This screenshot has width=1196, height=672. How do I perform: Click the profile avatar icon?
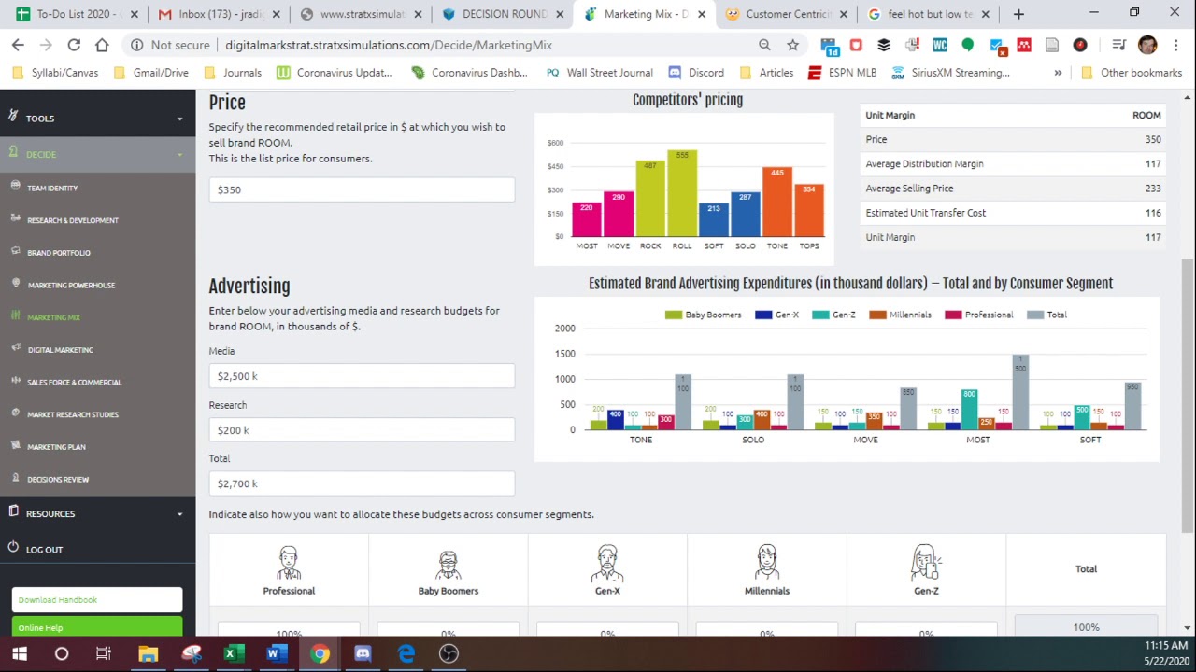click(x=1147, y=45)
